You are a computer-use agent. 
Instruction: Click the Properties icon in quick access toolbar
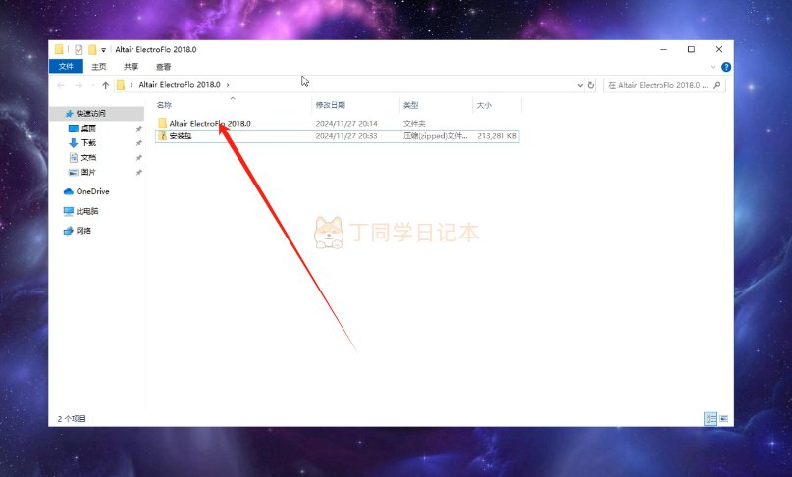pyautogui.click(x=79, y=49)
